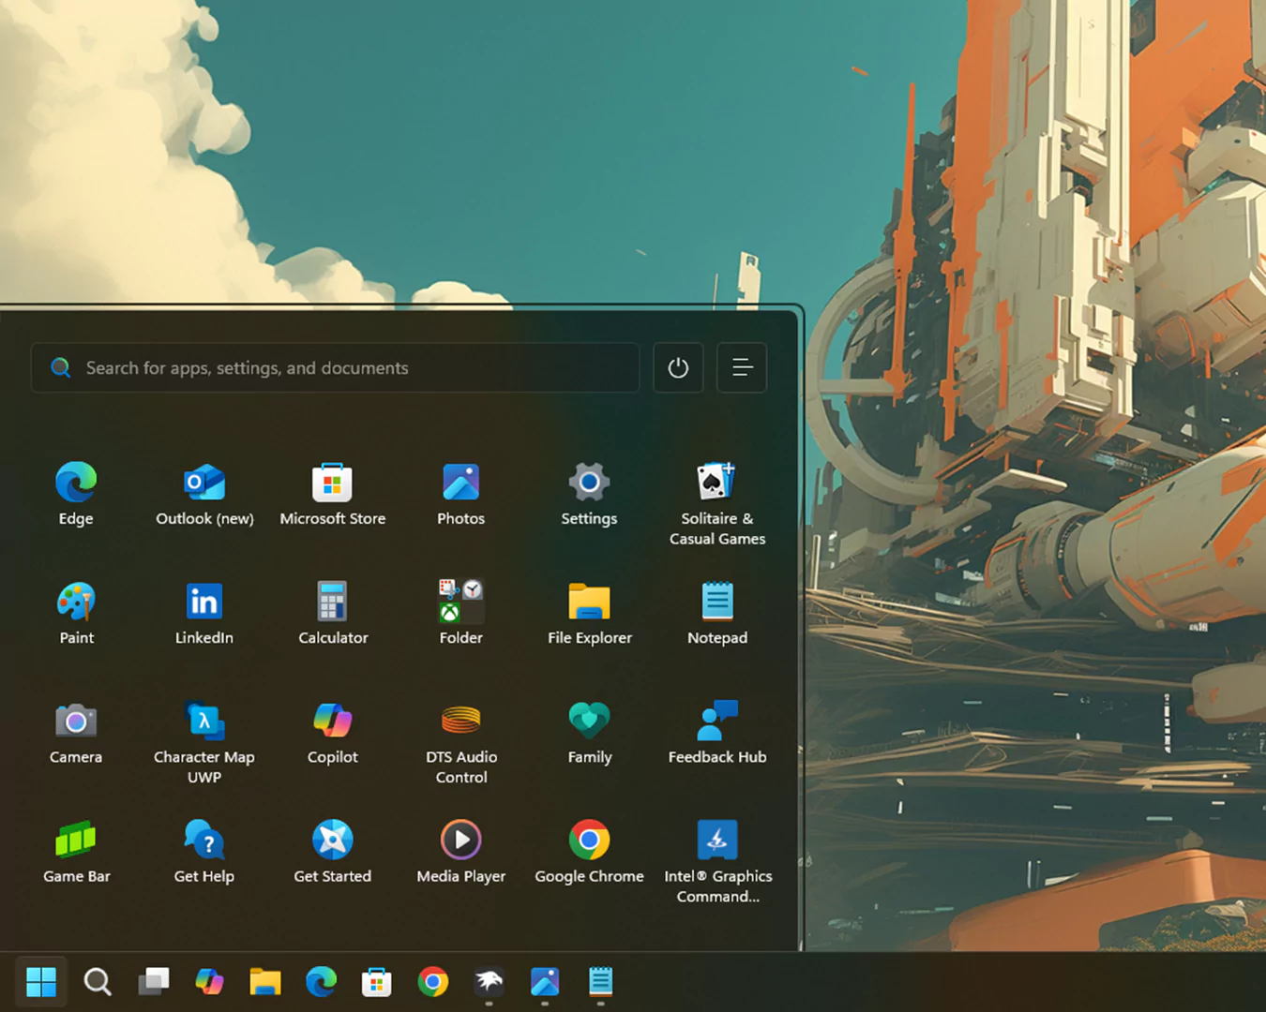Screen dimensions: 1266x1012
Task: Open DTS Audio Control
Action: [460, 742]
